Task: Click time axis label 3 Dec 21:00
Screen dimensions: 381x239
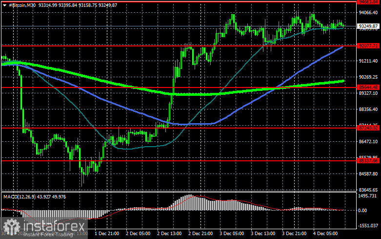Action: [294, 234]
